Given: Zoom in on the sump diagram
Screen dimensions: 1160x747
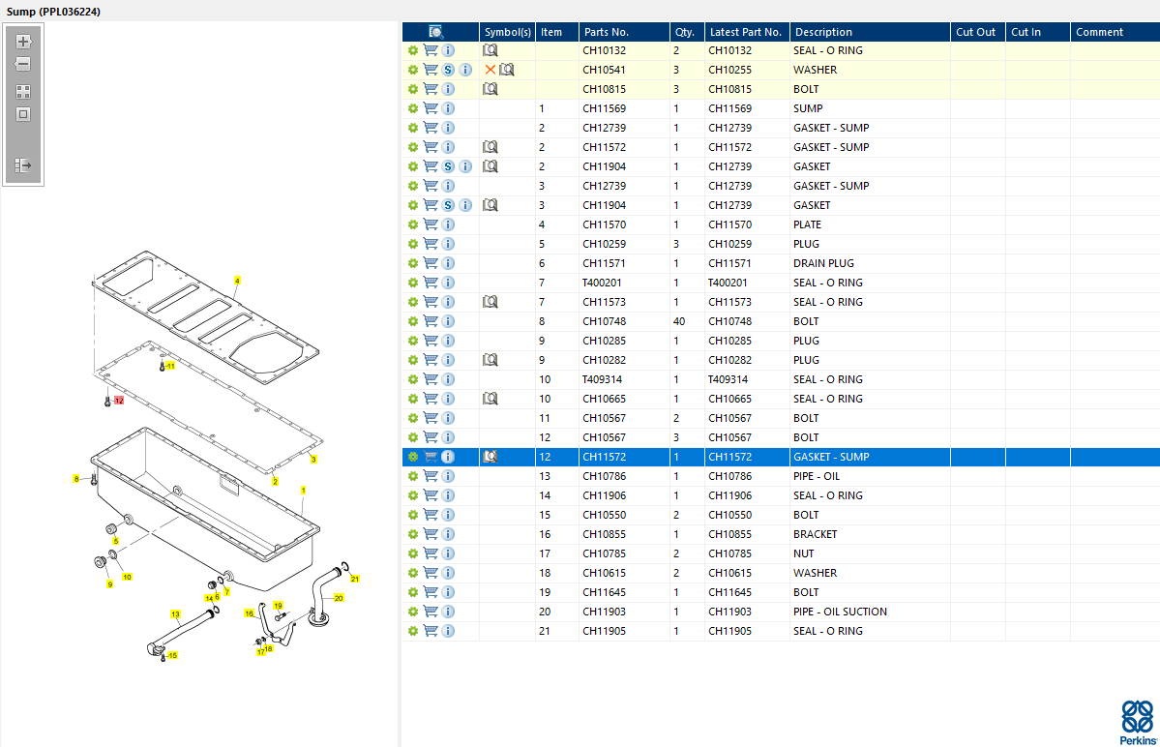Looking at the screenshot, I should coord(23,42).
